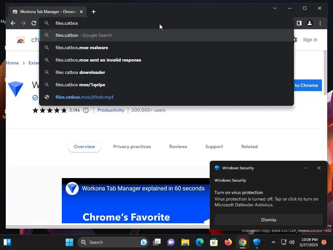The image size is (333, 250).
Task: Expand the tab search chevron in title bar
Action: [x=274, y=8]
